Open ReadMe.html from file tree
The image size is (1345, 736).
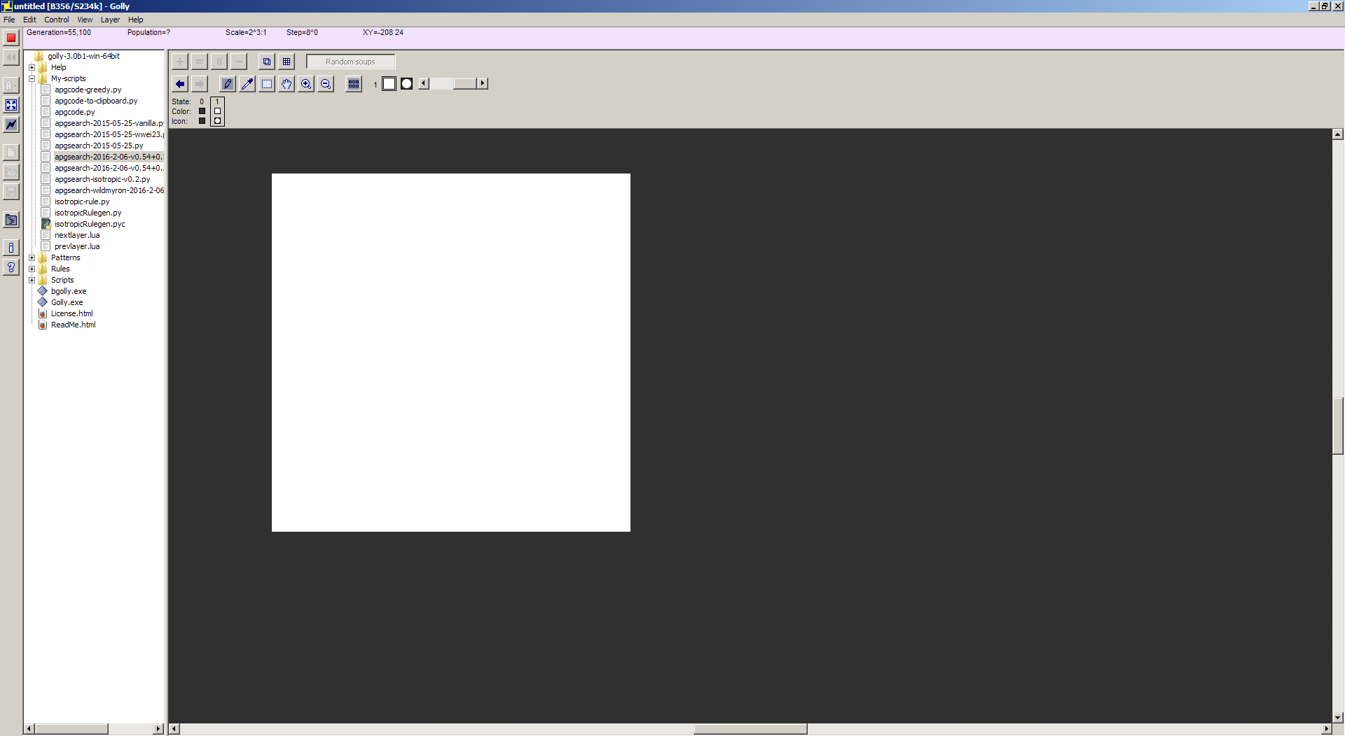73,325
